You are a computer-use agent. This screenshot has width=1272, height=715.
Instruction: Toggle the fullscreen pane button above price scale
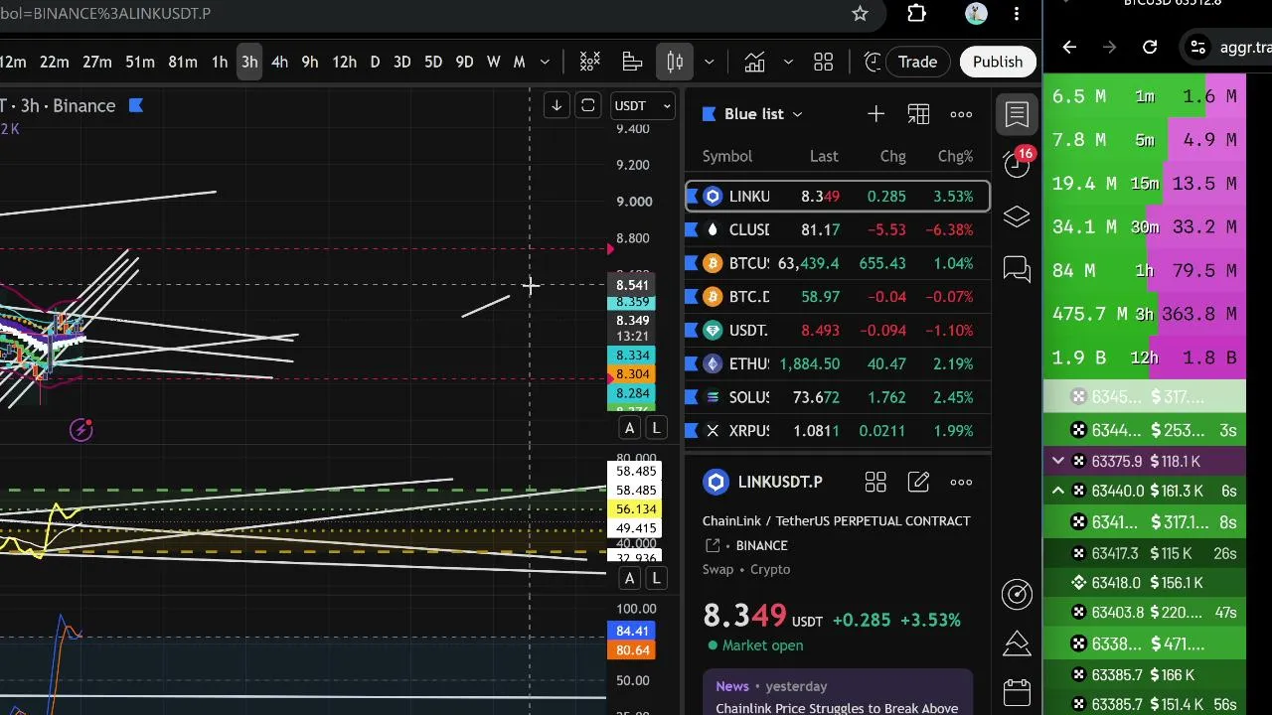tap(588, 105)
